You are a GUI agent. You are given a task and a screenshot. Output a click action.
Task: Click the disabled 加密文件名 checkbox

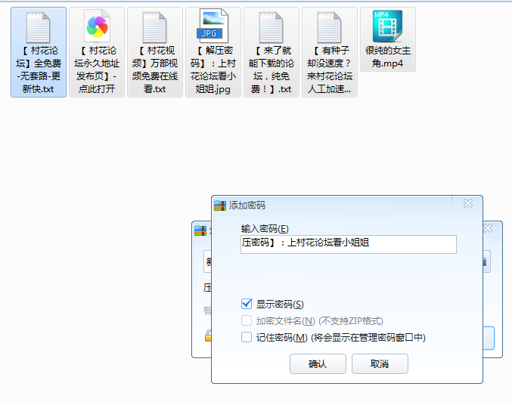coord(246,321)
